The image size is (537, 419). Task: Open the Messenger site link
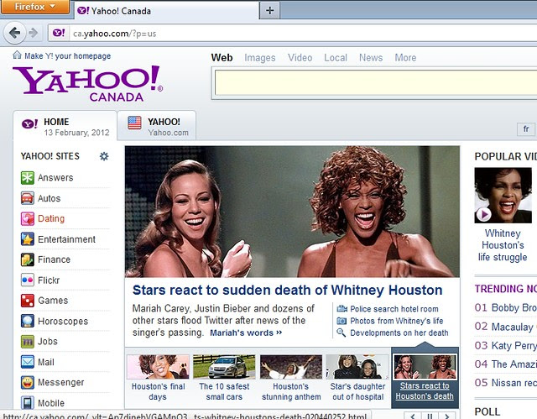tap(61, 382)
